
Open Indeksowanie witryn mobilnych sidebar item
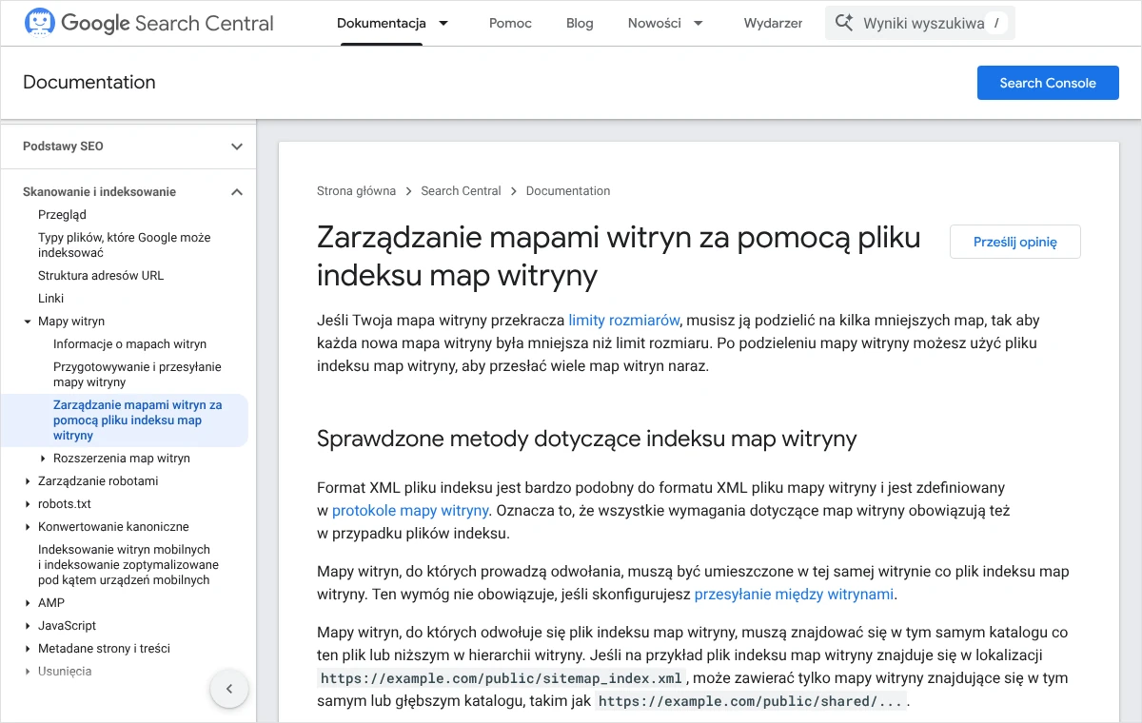point(128,565)
